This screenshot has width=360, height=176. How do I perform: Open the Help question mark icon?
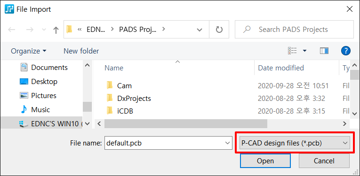tap(346, 51)
